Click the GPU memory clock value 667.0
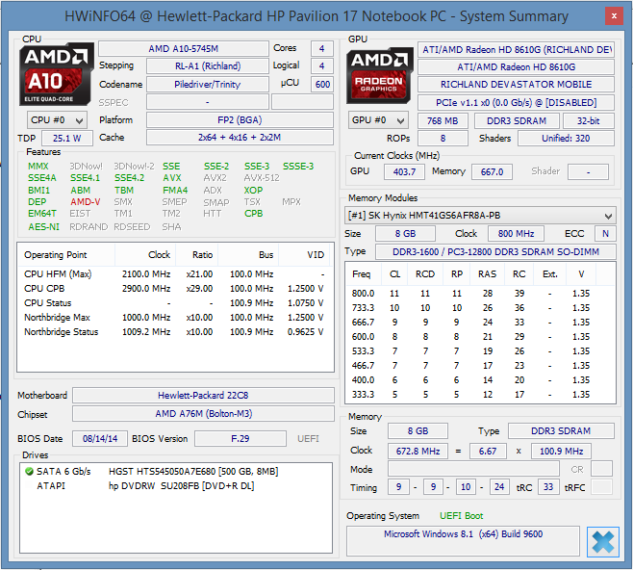Image resolution: width=633 pixels, height=570 pixels. 492,171
